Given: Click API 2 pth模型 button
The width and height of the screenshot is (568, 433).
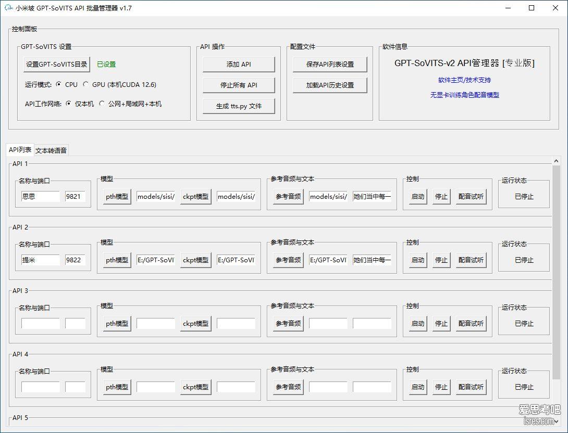Looking at the screenshot, I should [117, 260].
